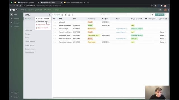
Task: Expand the Статус лида filter
Action: [x=29, y=30]
